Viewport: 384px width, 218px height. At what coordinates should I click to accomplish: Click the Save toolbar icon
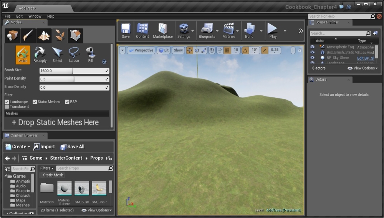(x=126, y=31)
